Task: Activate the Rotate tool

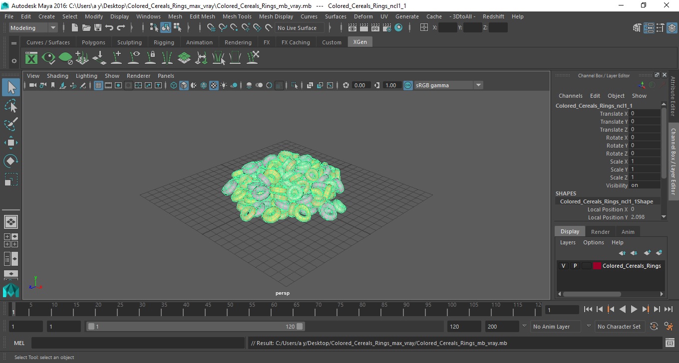Action: [x=11, y=161]
